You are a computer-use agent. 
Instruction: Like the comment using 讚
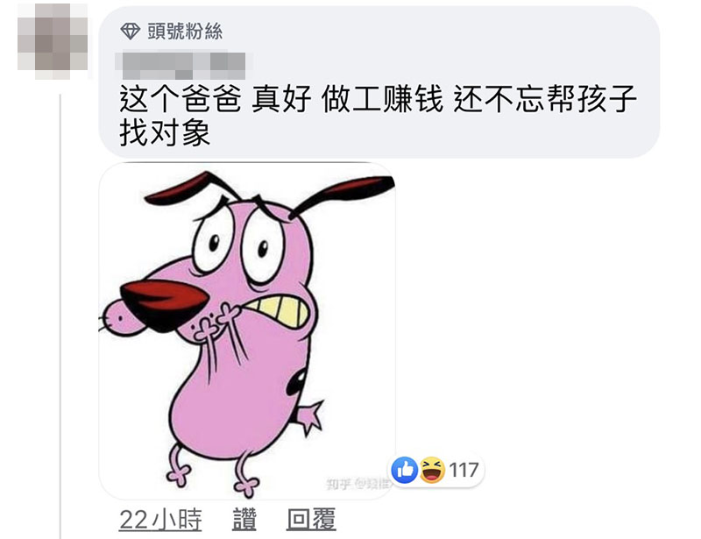pyautogui.click(x=244, y=520)
